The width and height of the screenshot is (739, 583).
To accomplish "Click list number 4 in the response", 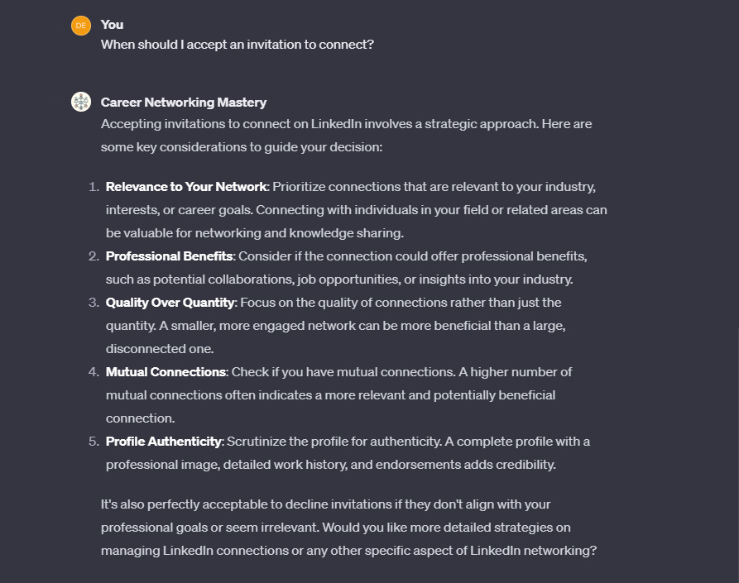I will point(94,372).
